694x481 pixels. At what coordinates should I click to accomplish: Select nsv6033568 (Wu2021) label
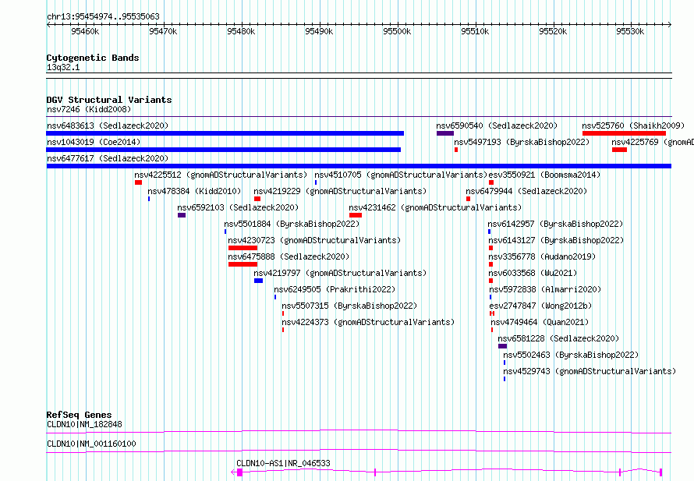point(533,273)
